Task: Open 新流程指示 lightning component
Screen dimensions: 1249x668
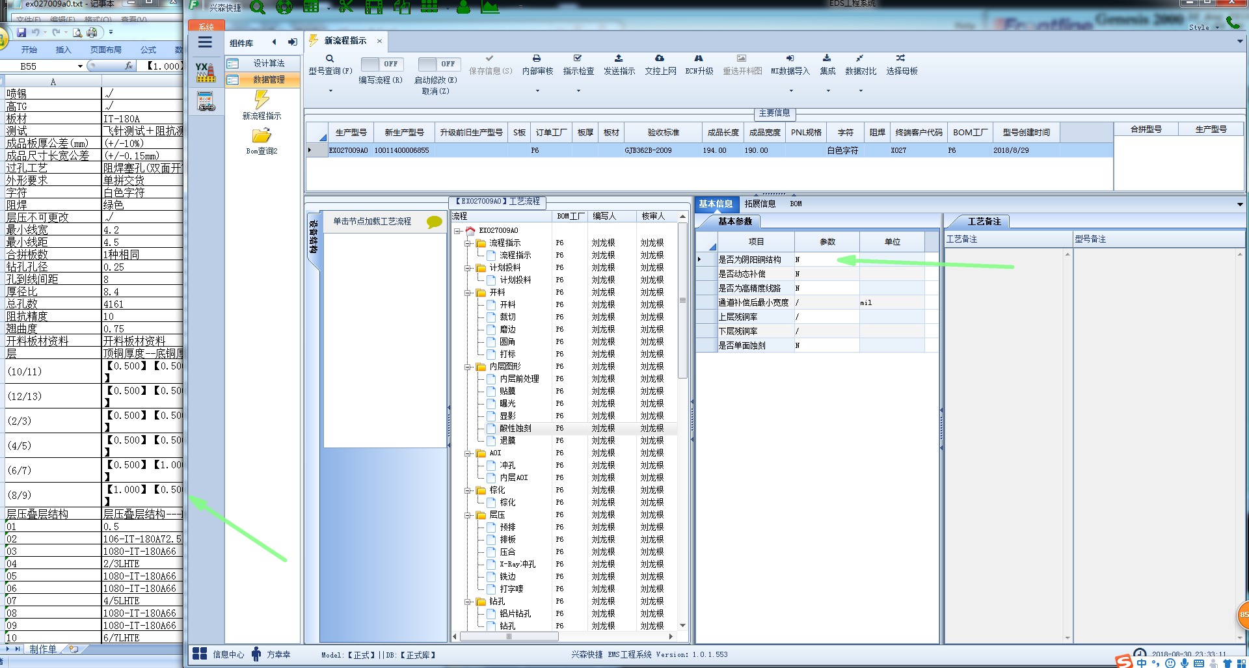Action: [x=262, y=105]
